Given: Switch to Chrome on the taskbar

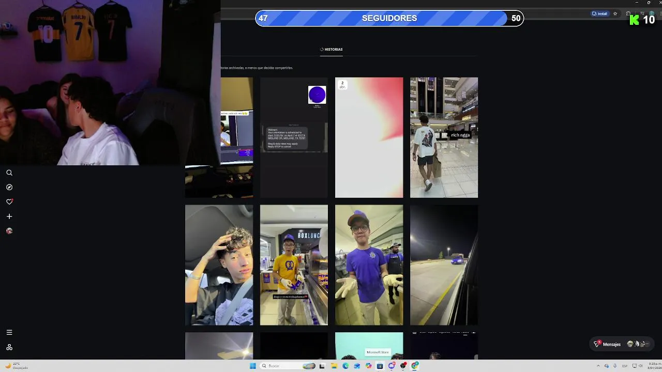Looking at the screenshot, I should coord(414,366).
